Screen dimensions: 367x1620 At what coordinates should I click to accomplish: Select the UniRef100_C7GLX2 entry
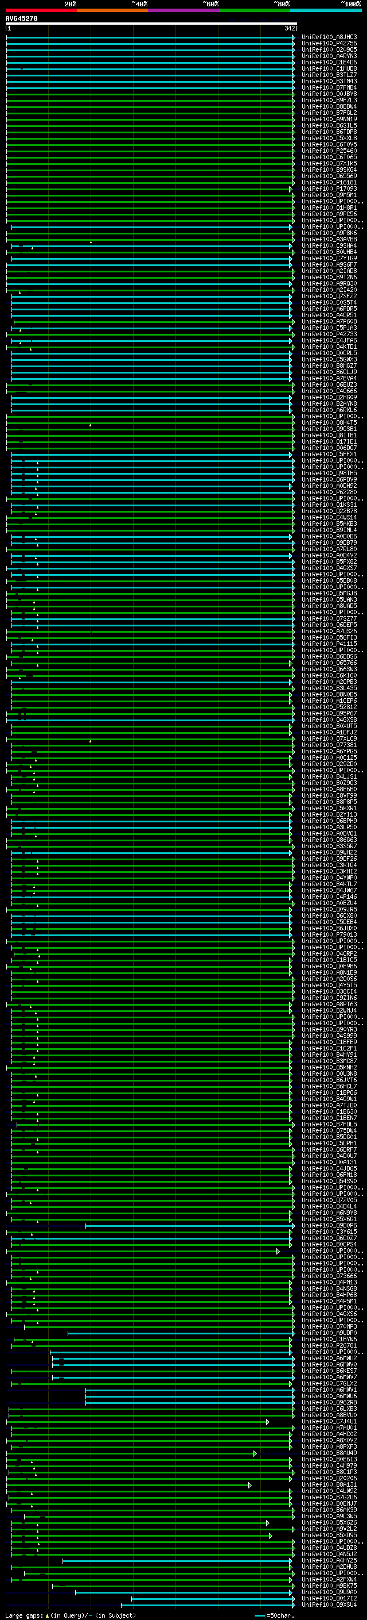[x=329, y=1384]
